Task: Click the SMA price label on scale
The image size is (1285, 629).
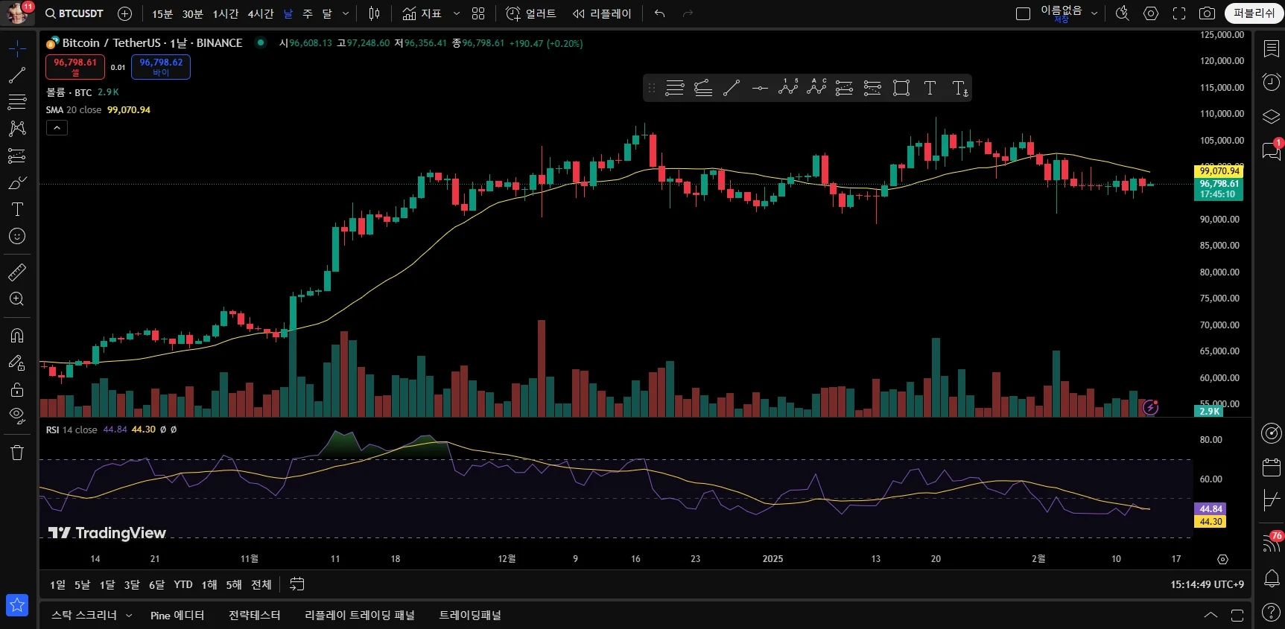Action: pos(1219,171)
